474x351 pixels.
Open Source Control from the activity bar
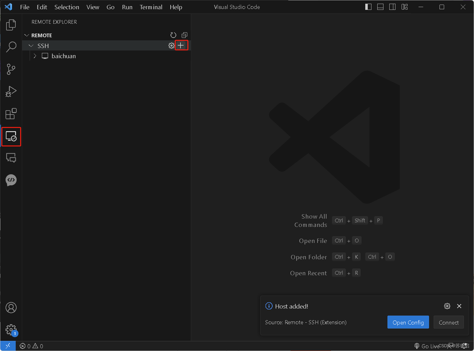click(x=11, y=69)
